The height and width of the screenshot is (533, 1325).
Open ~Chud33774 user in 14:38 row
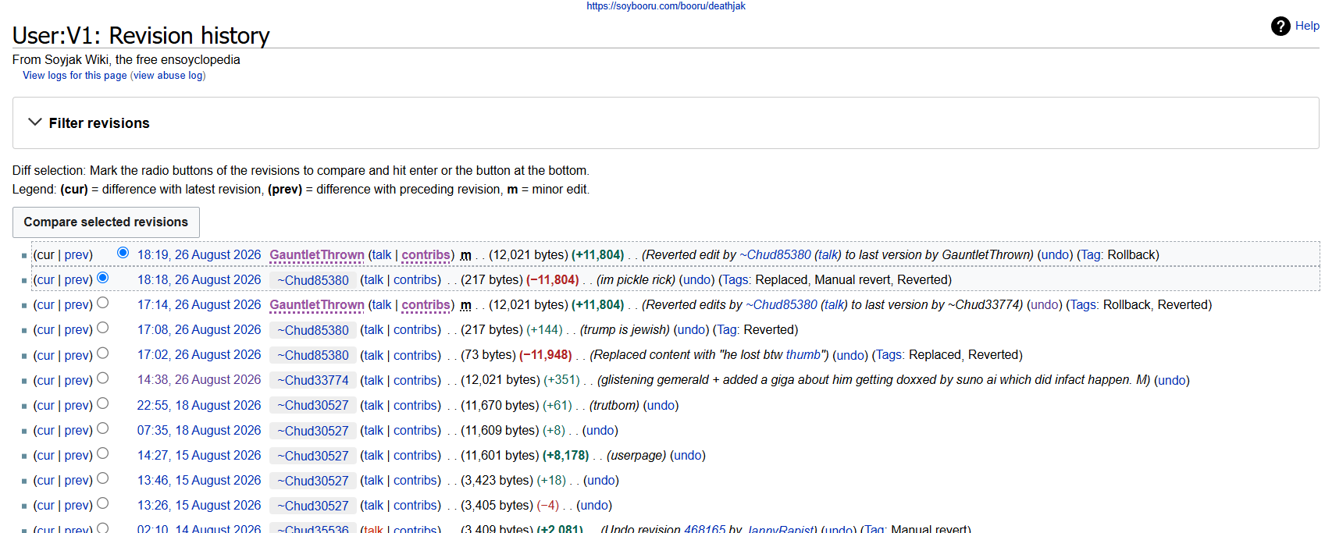click(x=313, y=380)
